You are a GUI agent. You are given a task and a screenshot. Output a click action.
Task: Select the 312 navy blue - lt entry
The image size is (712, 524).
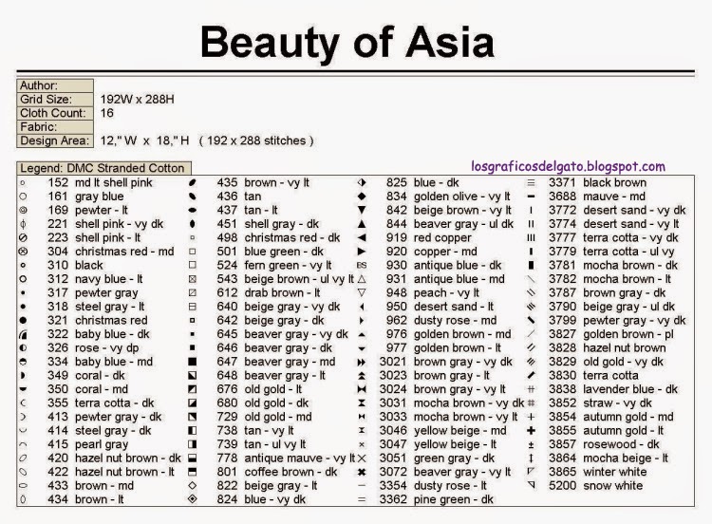(x=95, y=279)
